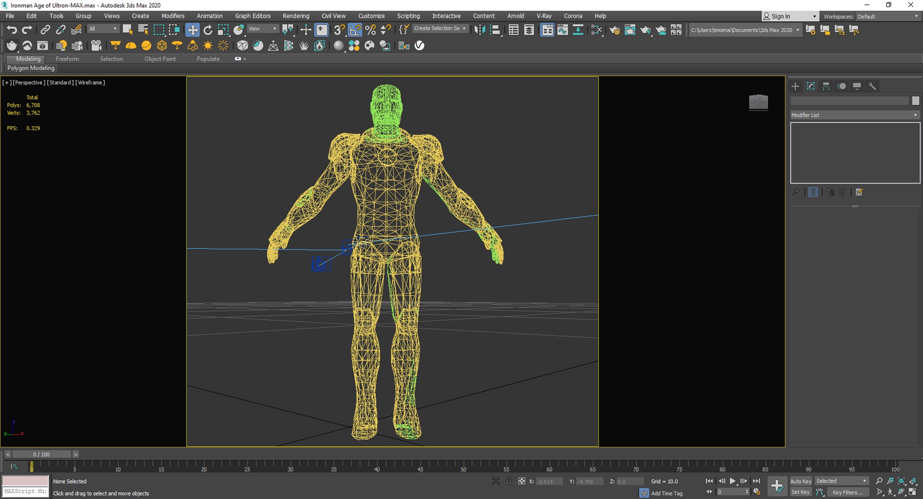Viewport: 923px width, 499px height.
Task: Open Render Setup teapot icon
Action: [614, 30]
